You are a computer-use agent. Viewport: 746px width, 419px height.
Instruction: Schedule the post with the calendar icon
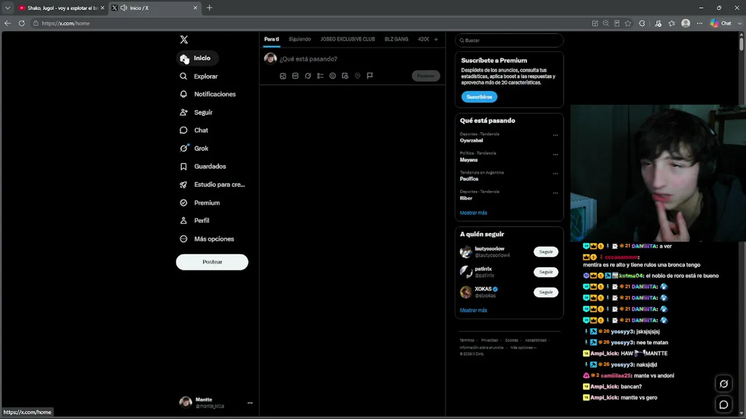click(345, 76)
